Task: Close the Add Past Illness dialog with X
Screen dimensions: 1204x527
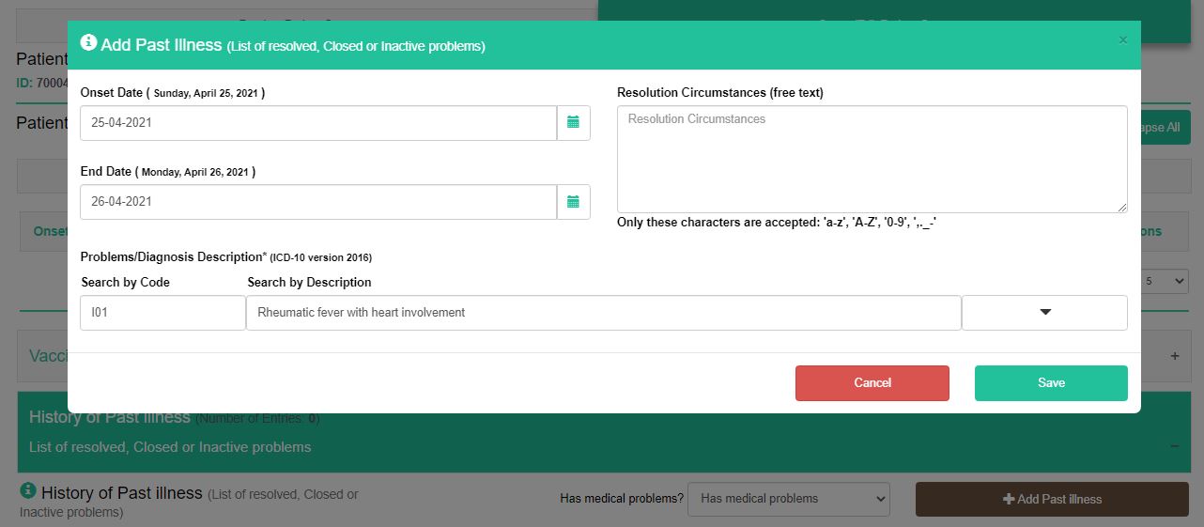Action: 1122,40
